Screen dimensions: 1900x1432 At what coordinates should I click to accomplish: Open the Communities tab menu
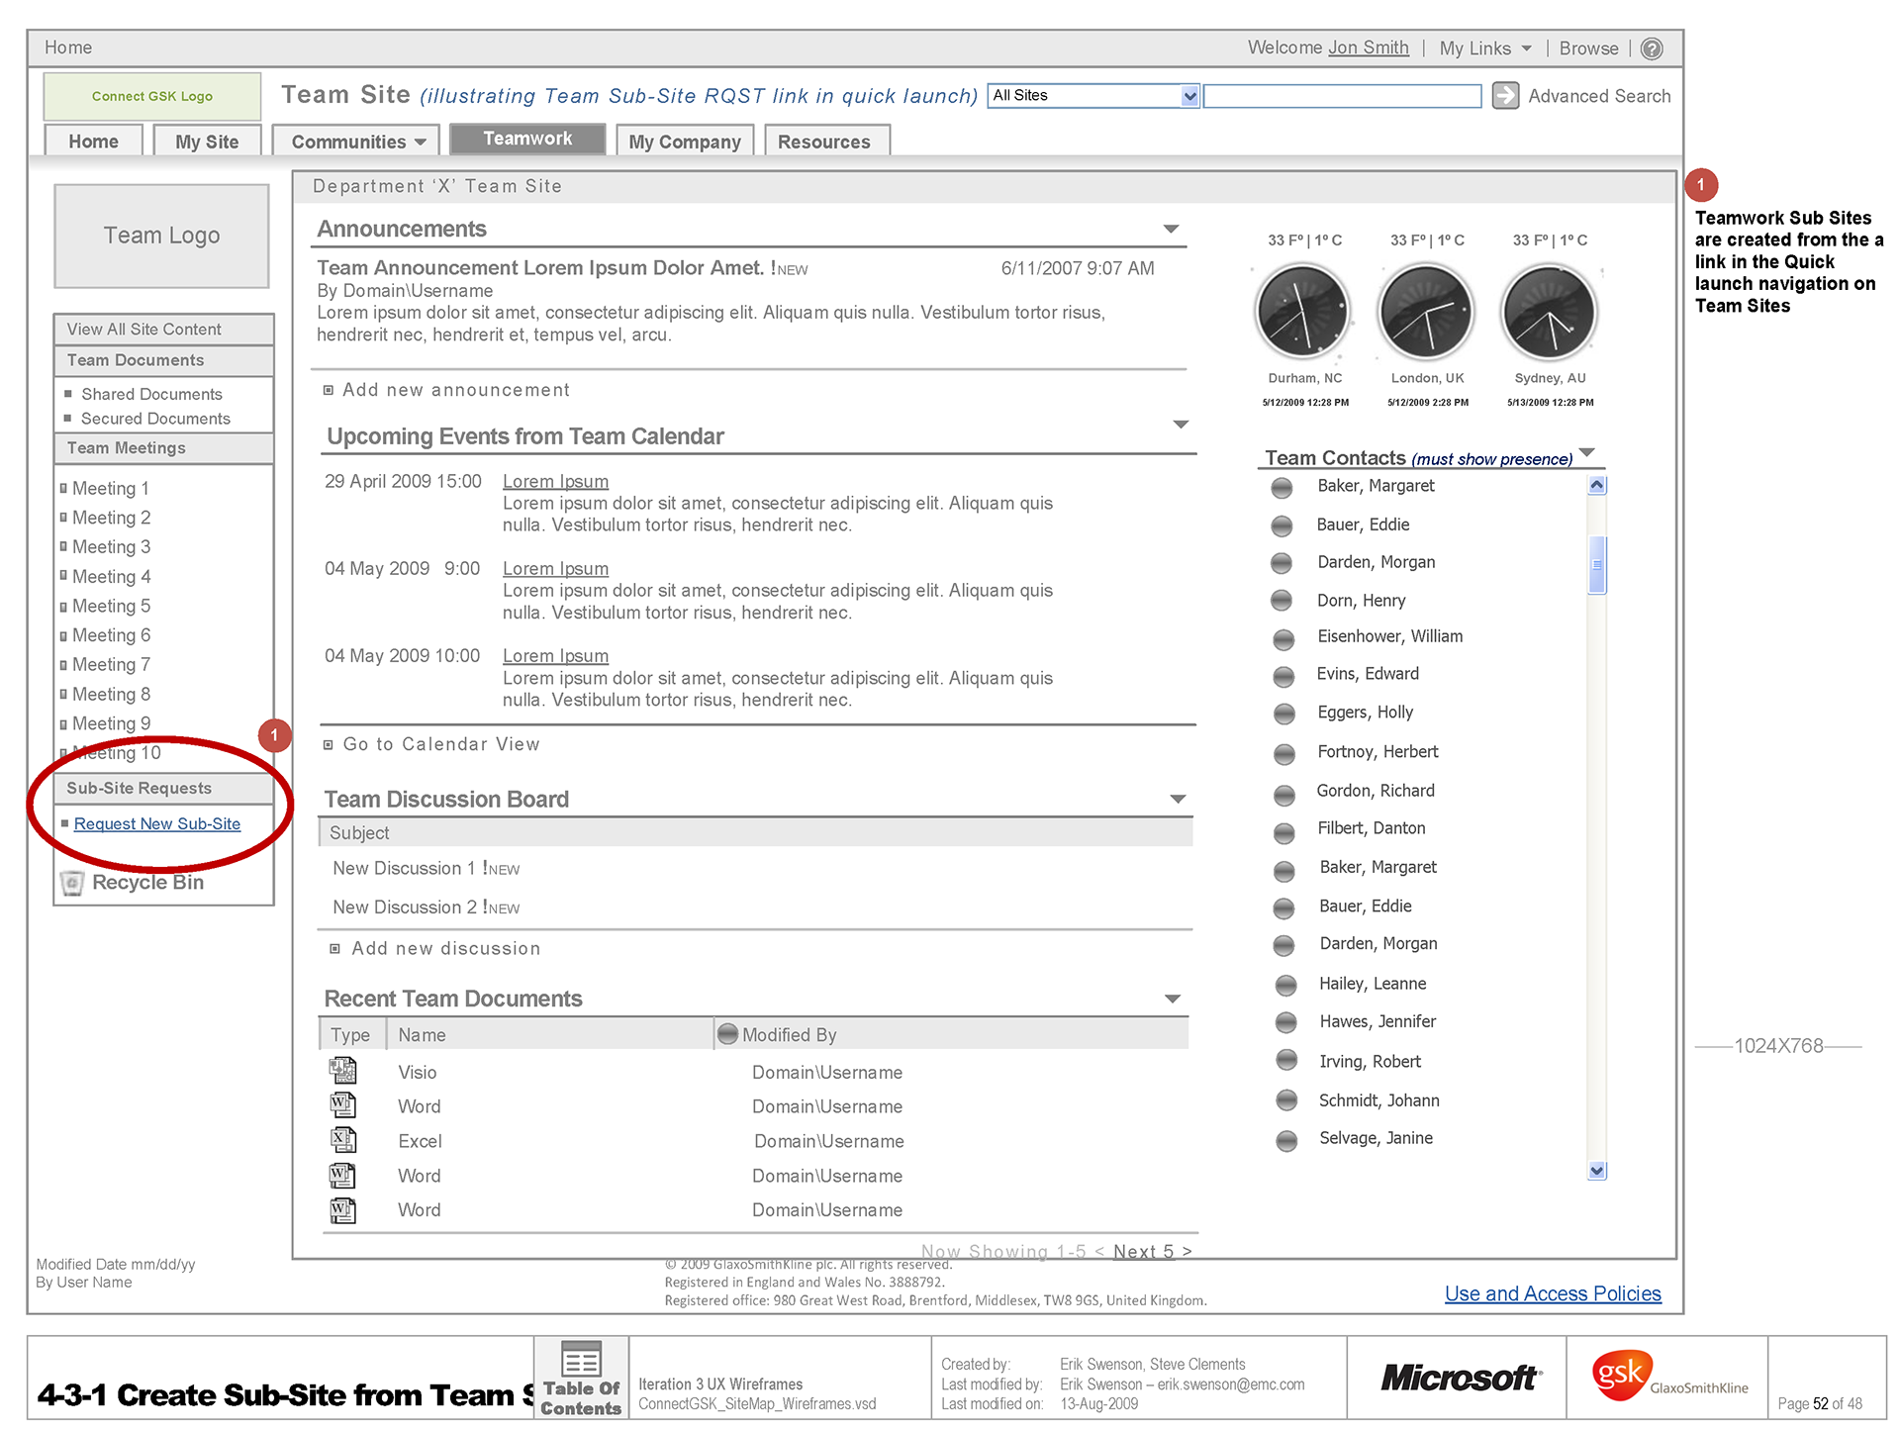357,142
